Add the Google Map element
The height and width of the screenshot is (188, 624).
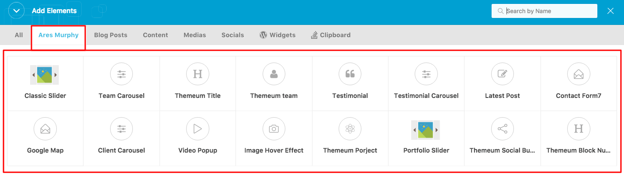(x=45, y=138)
